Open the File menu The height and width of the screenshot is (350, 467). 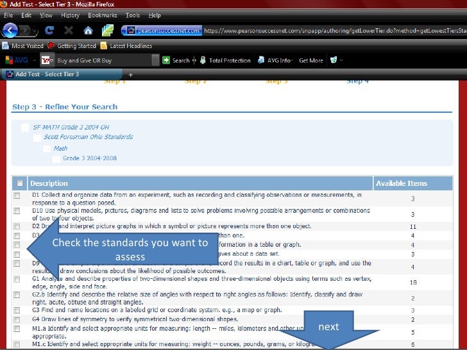tap(8, 15)
